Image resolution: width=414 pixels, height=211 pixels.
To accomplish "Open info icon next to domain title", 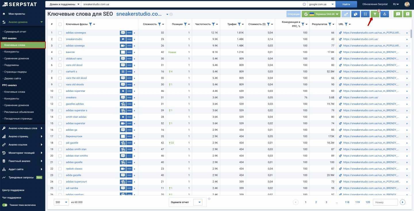I will [x=171, y=14].
